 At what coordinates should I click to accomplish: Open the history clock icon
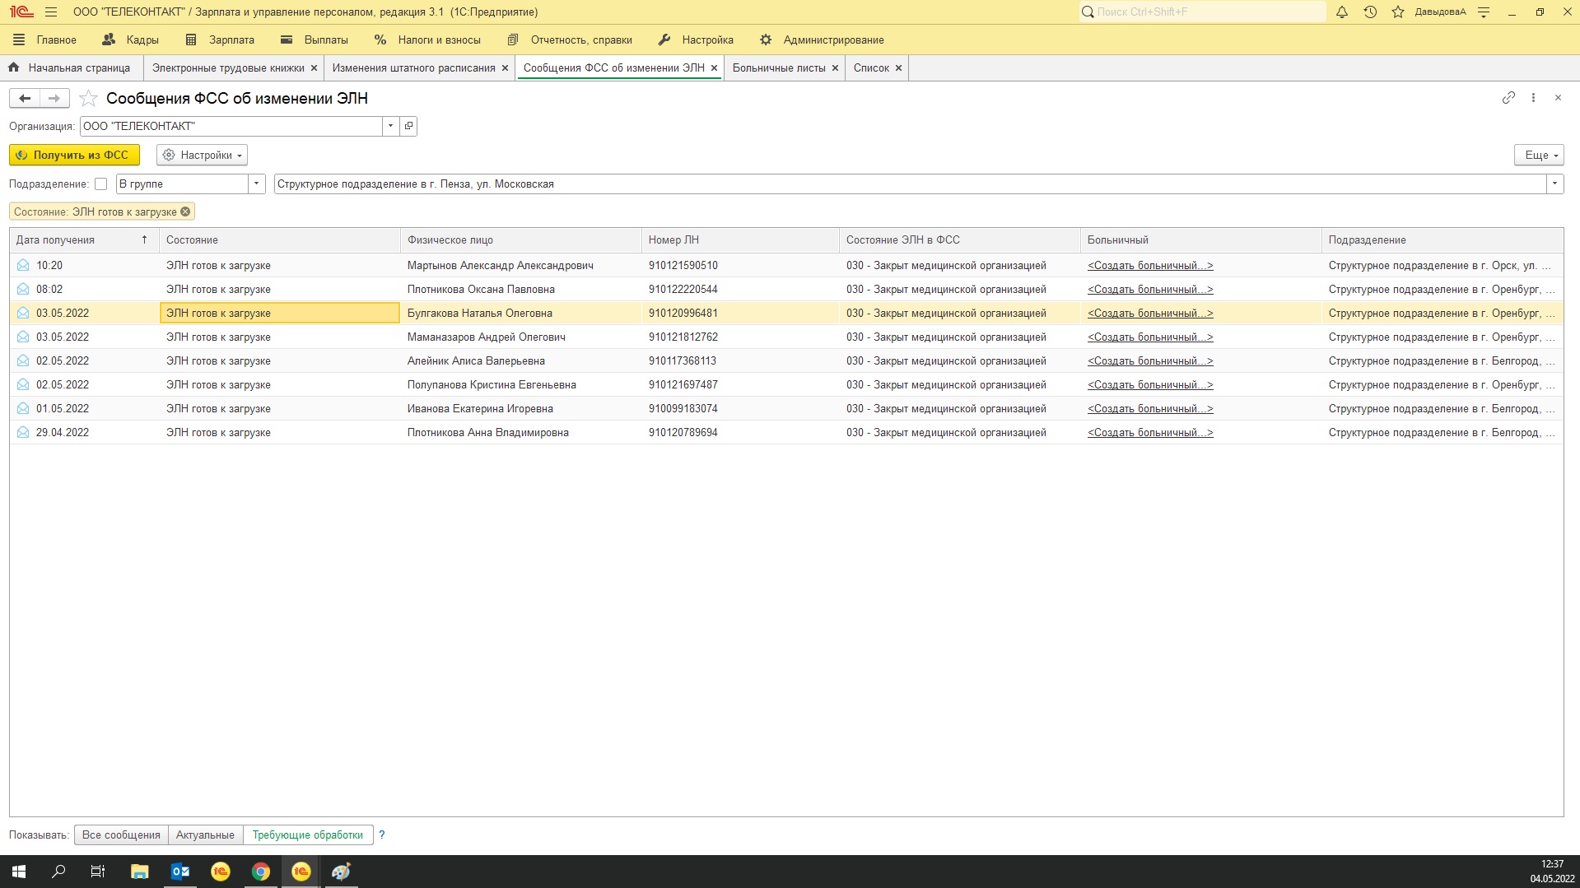1370,12
